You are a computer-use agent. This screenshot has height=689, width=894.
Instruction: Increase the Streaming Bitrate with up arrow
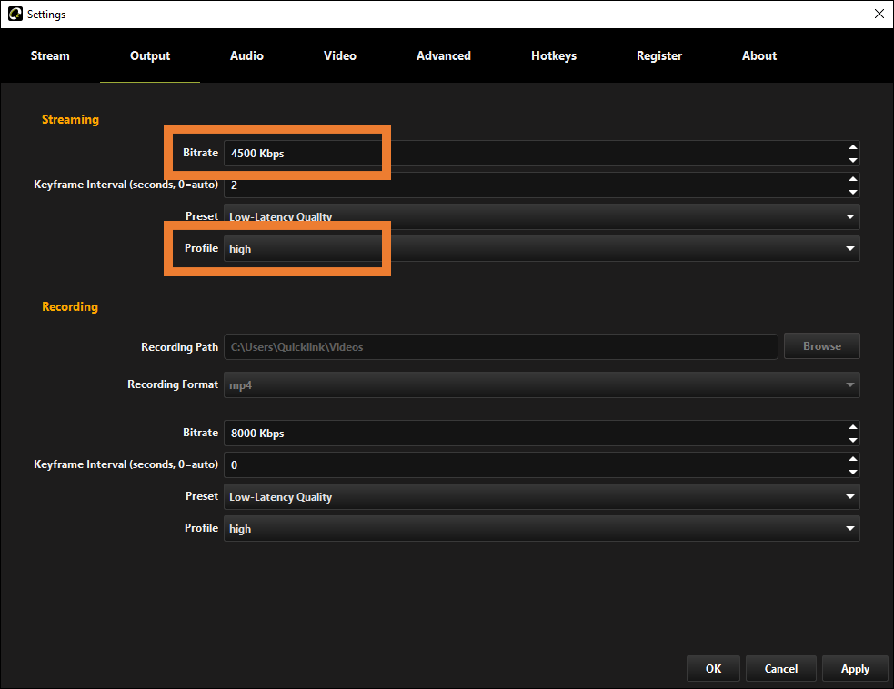tap(852, 147)
